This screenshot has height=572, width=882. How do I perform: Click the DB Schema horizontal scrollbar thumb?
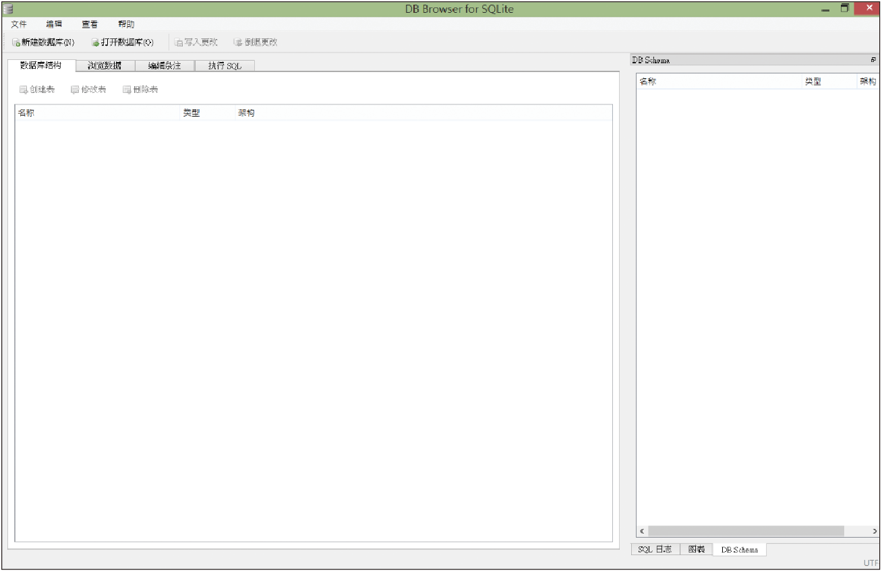point(746,531)
